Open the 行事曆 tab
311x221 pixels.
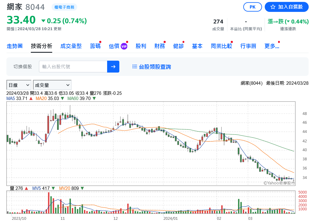coord(248,46)
